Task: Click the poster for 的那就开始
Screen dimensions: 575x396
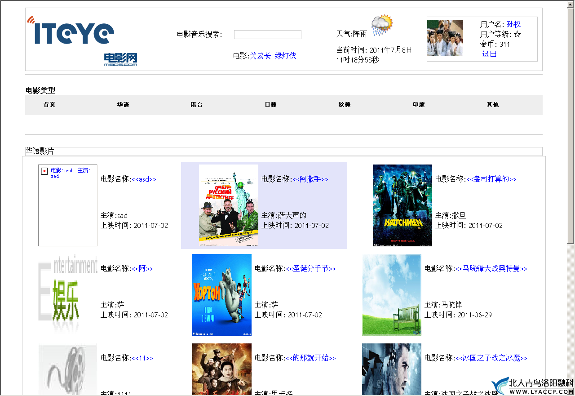Action: tap(222, 369)
